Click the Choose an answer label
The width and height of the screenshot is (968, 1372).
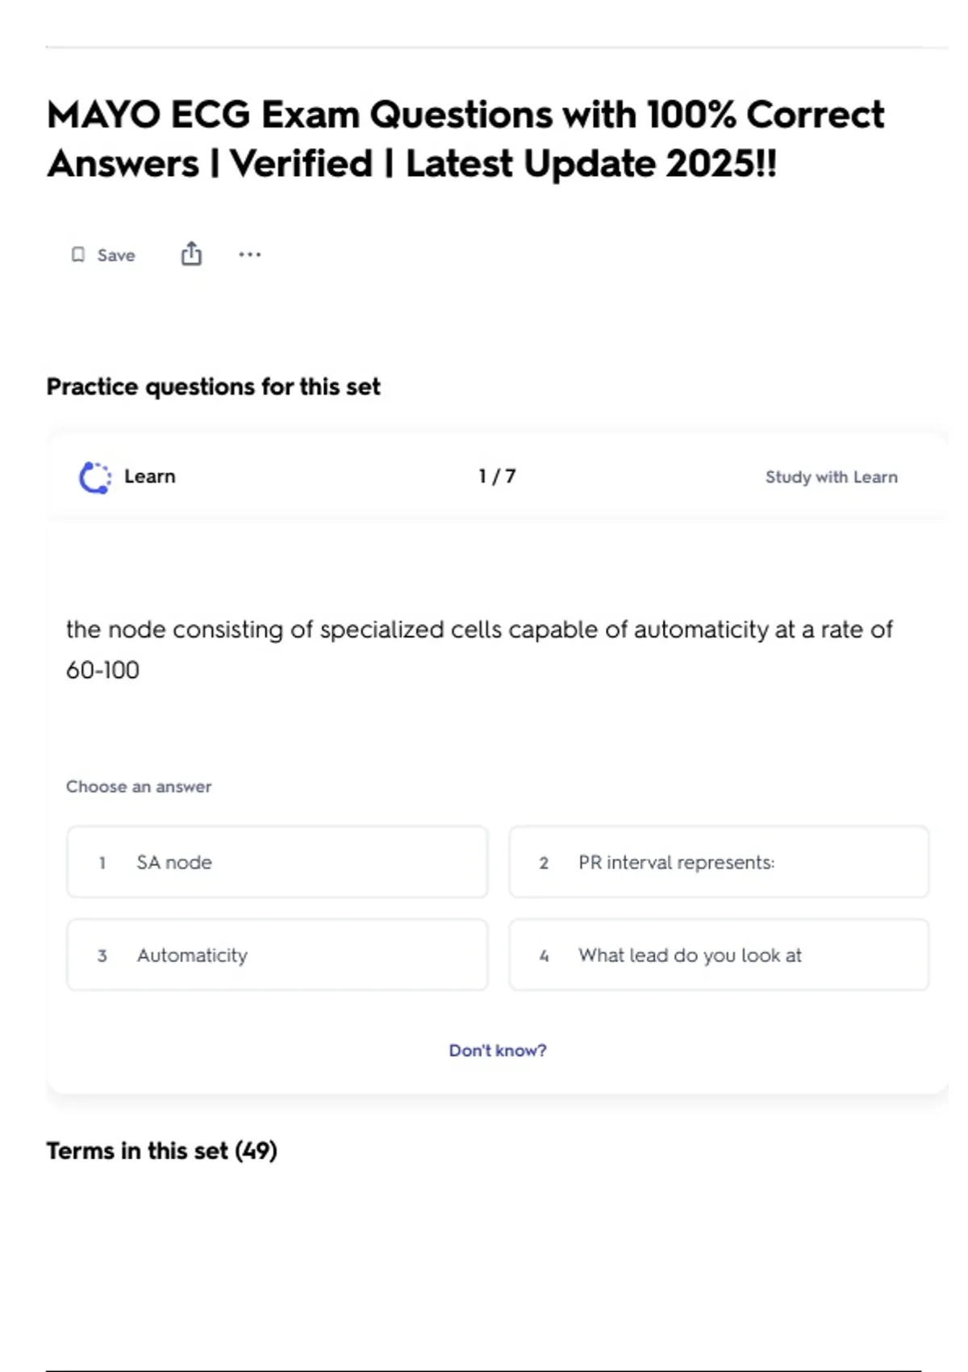coord(139,786)
